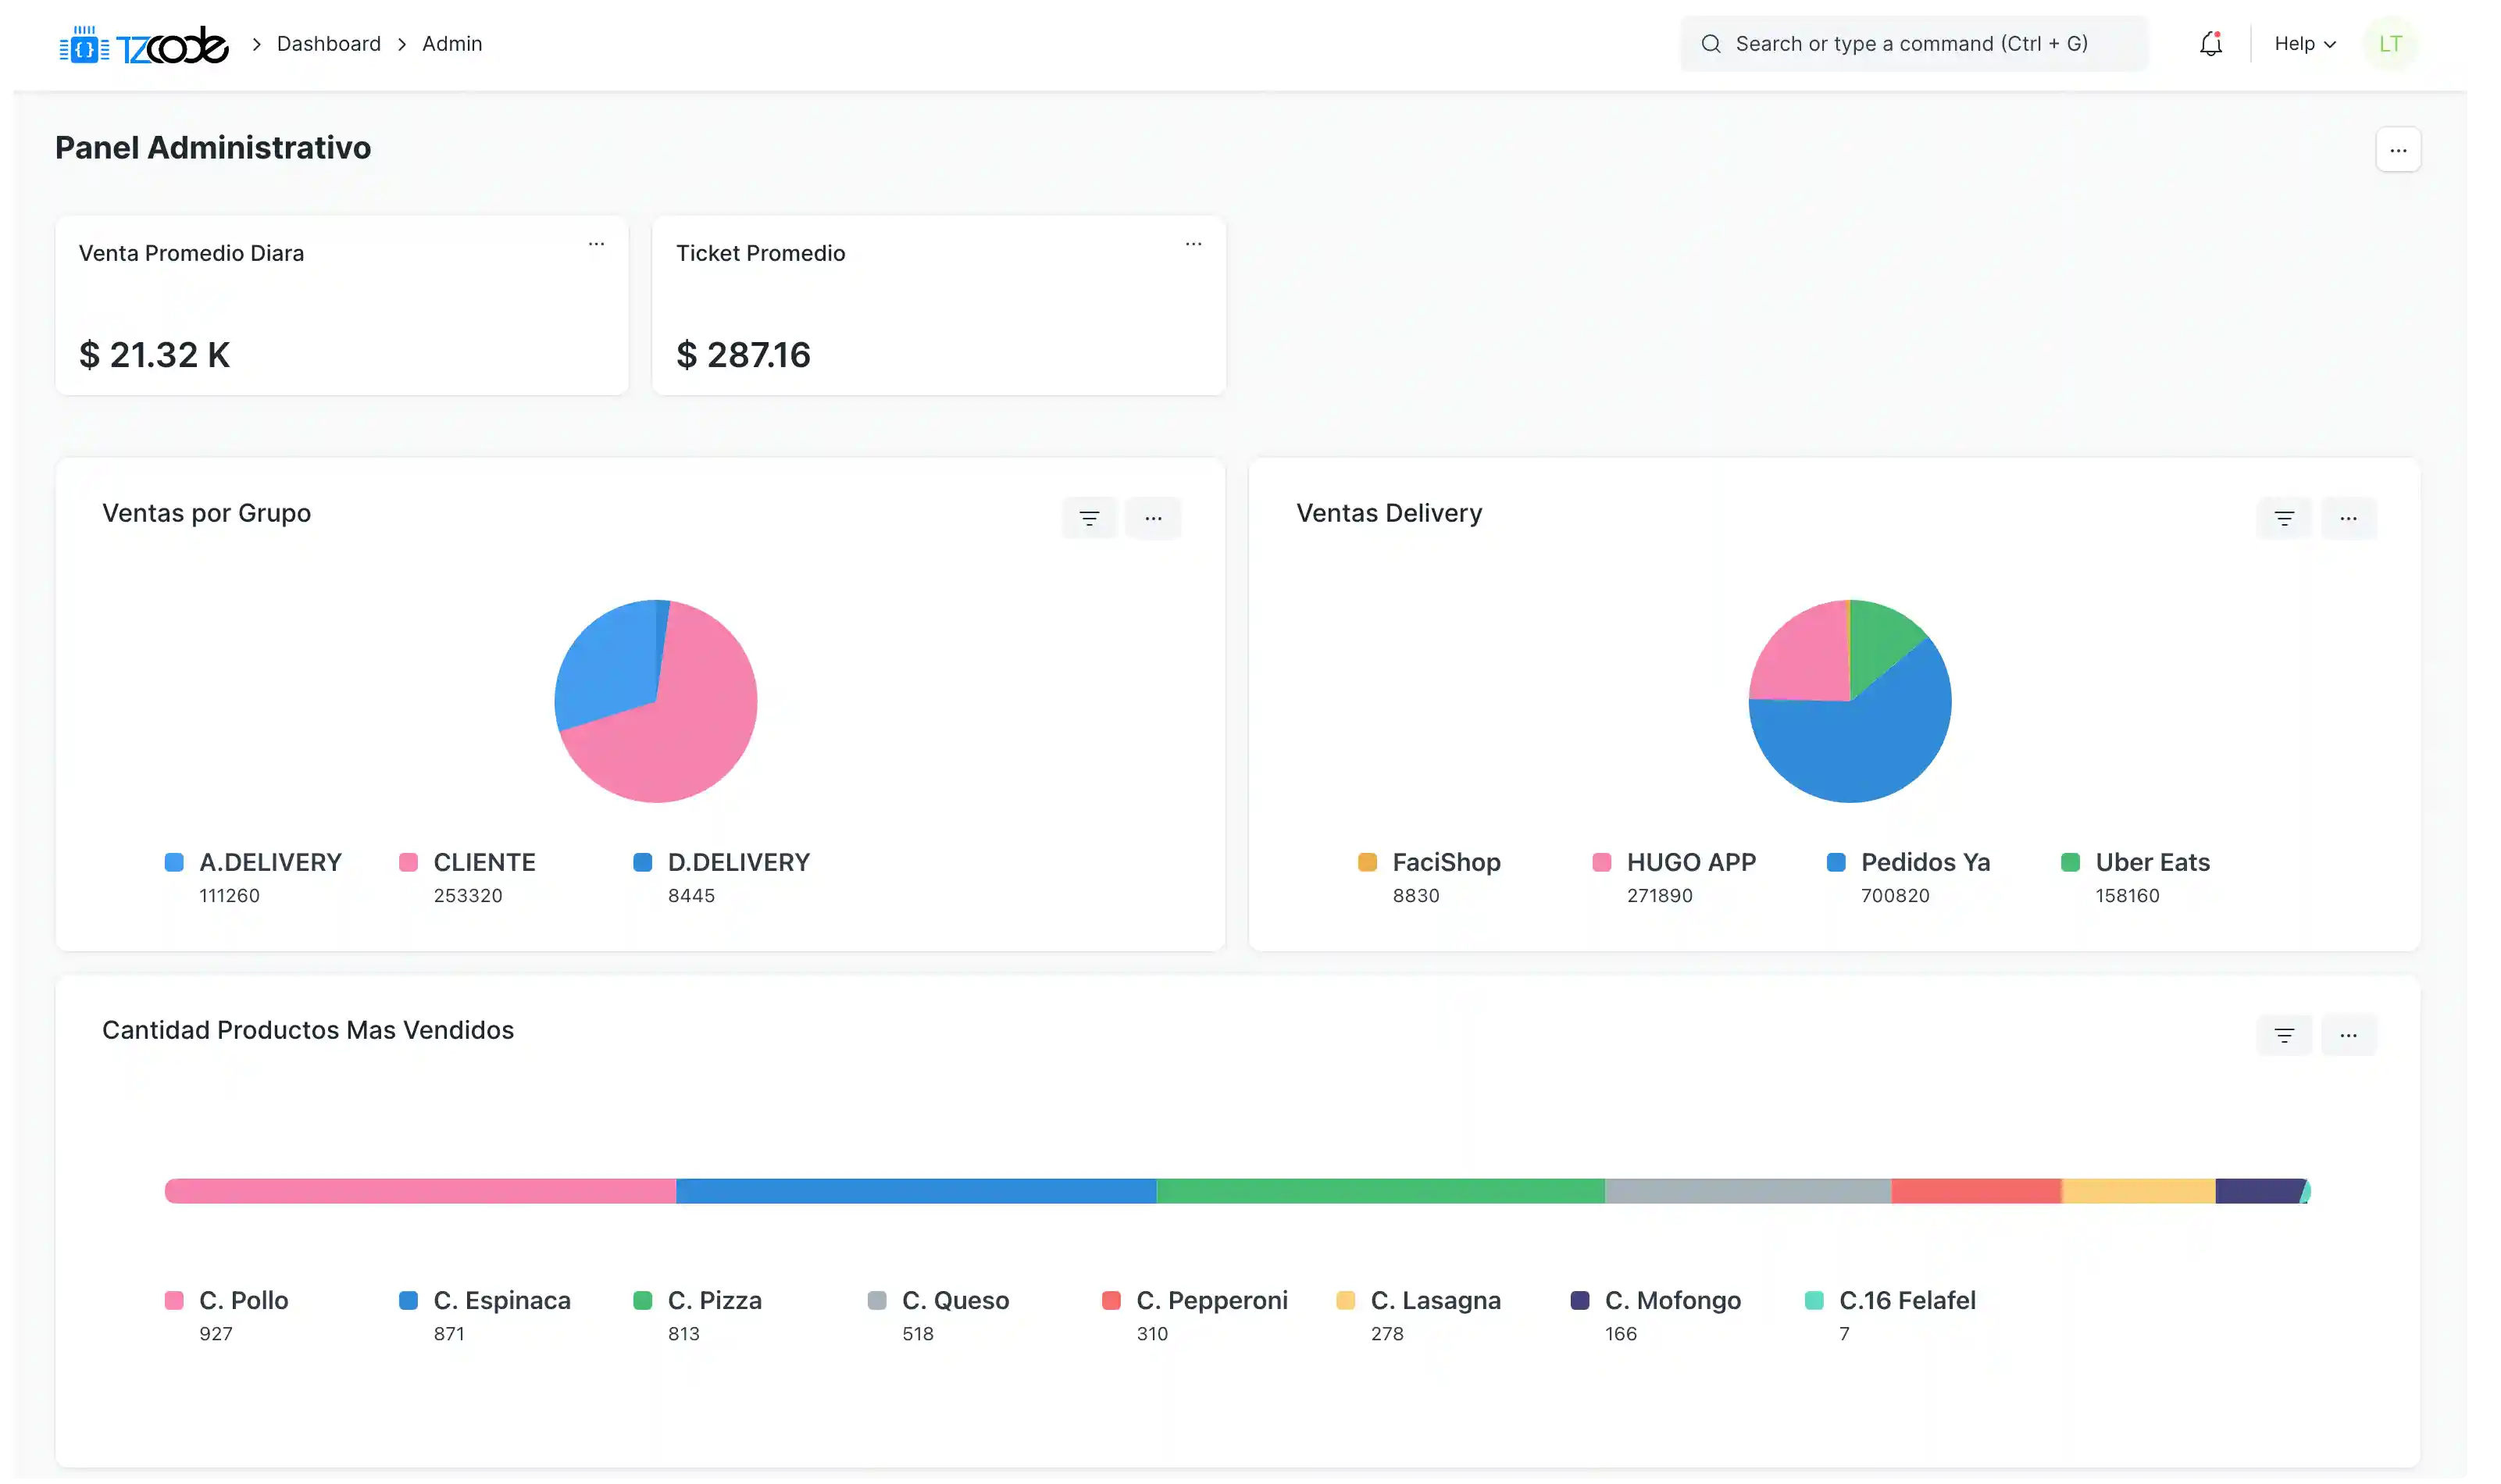Open filter for Ventas Delivery chart

pos(2283,518)
